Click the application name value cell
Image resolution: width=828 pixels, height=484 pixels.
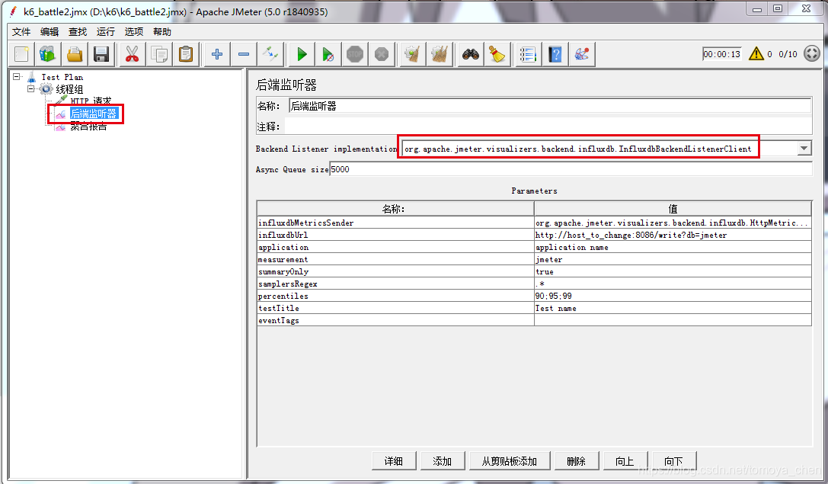coord(673,247)
